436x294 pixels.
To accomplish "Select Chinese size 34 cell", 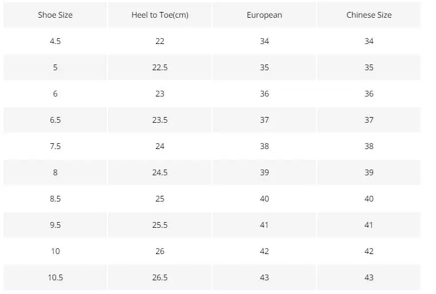I will point(369,41).
